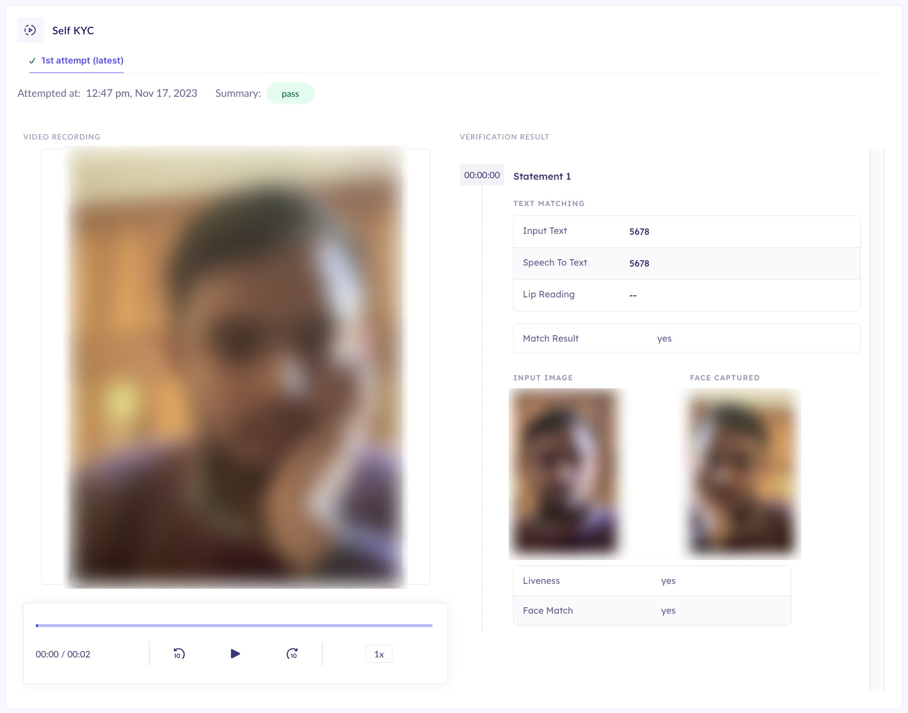Click the Match Result yes value
The width and height of the screenshot is (908, 713).
pos(664,338)
